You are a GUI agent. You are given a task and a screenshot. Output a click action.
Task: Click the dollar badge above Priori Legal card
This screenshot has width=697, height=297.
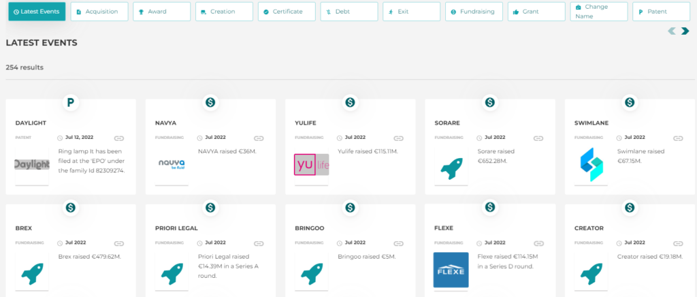coord(210,207)
